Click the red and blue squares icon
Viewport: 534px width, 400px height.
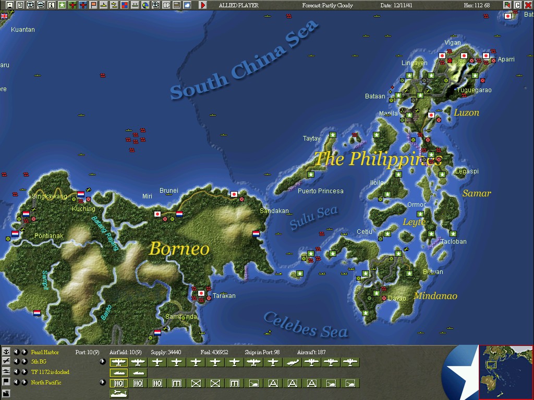pyautogui.click(x=125, y=5)
